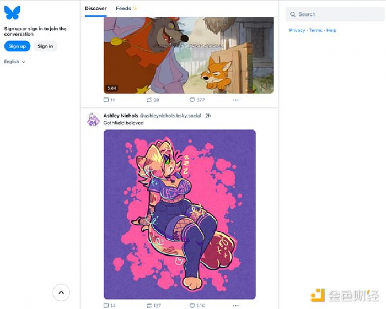386x309 pixels.
Task: Open more options on the video post
Action: click(x=235, y=100)
